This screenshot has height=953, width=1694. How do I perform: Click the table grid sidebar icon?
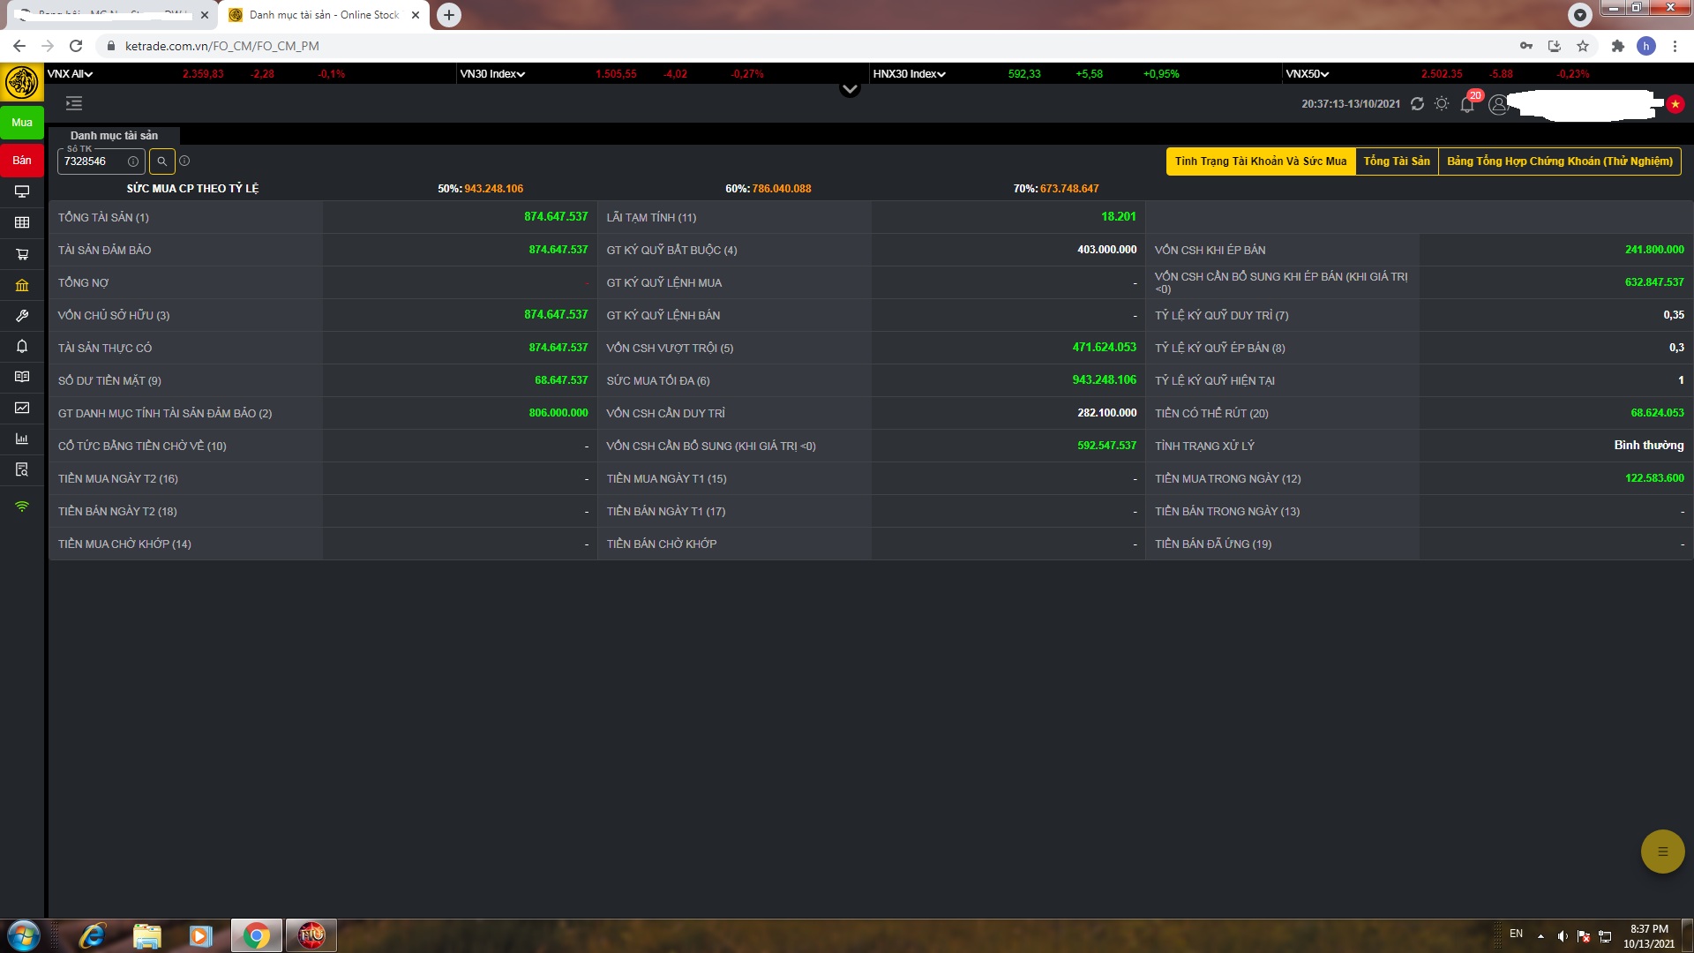pyautogui.click(x=22, y=222)
